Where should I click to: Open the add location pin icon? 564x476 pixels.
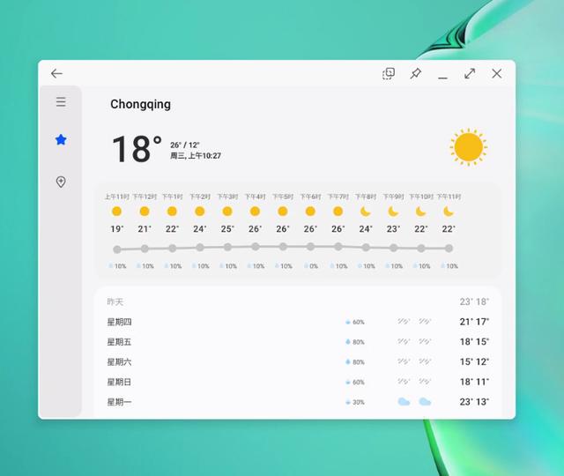(x=61, y=182)
